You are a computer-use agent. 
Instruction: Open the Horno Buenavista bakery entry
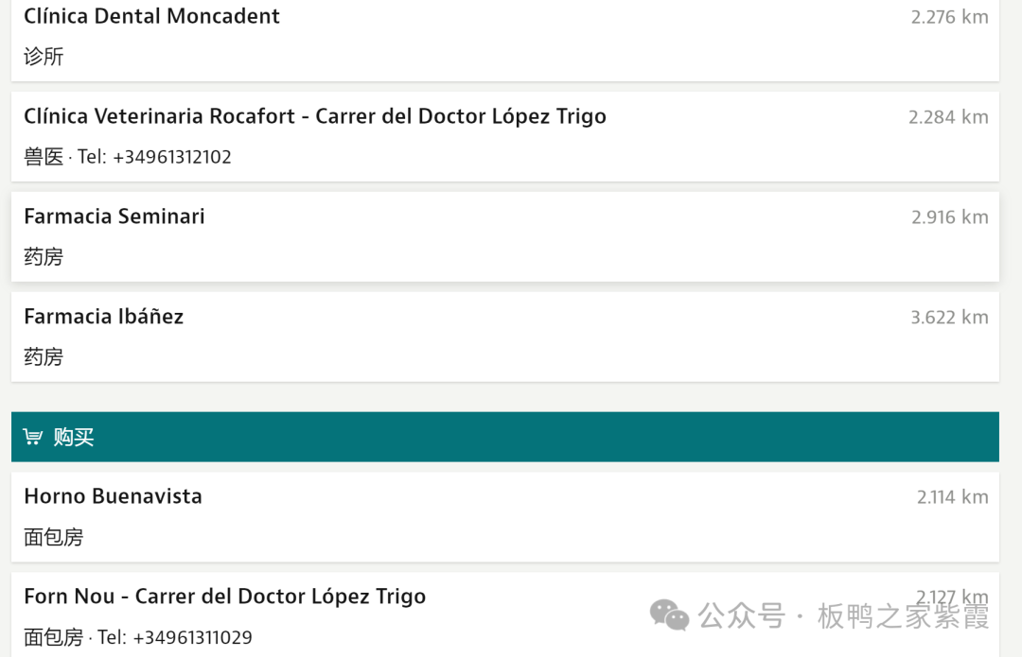[x=113, y=496]
